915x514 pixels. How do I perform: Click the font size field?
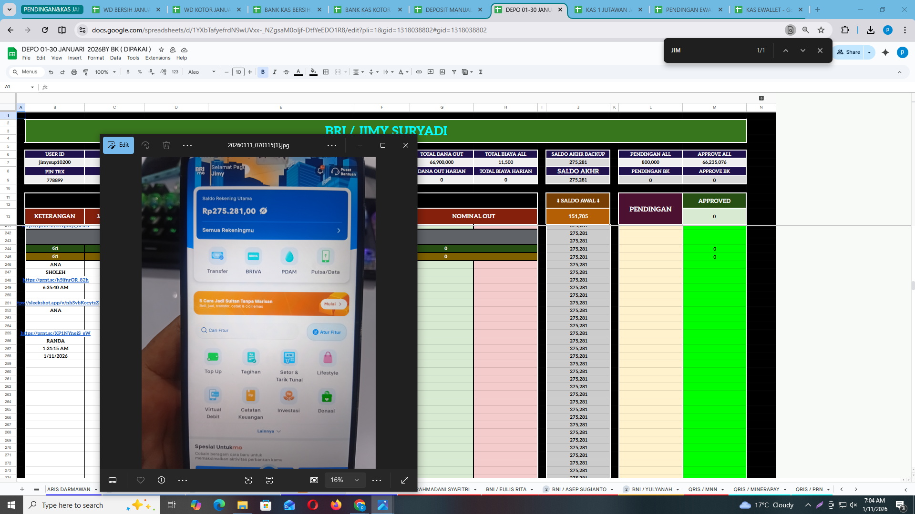(x=238, y=72)
